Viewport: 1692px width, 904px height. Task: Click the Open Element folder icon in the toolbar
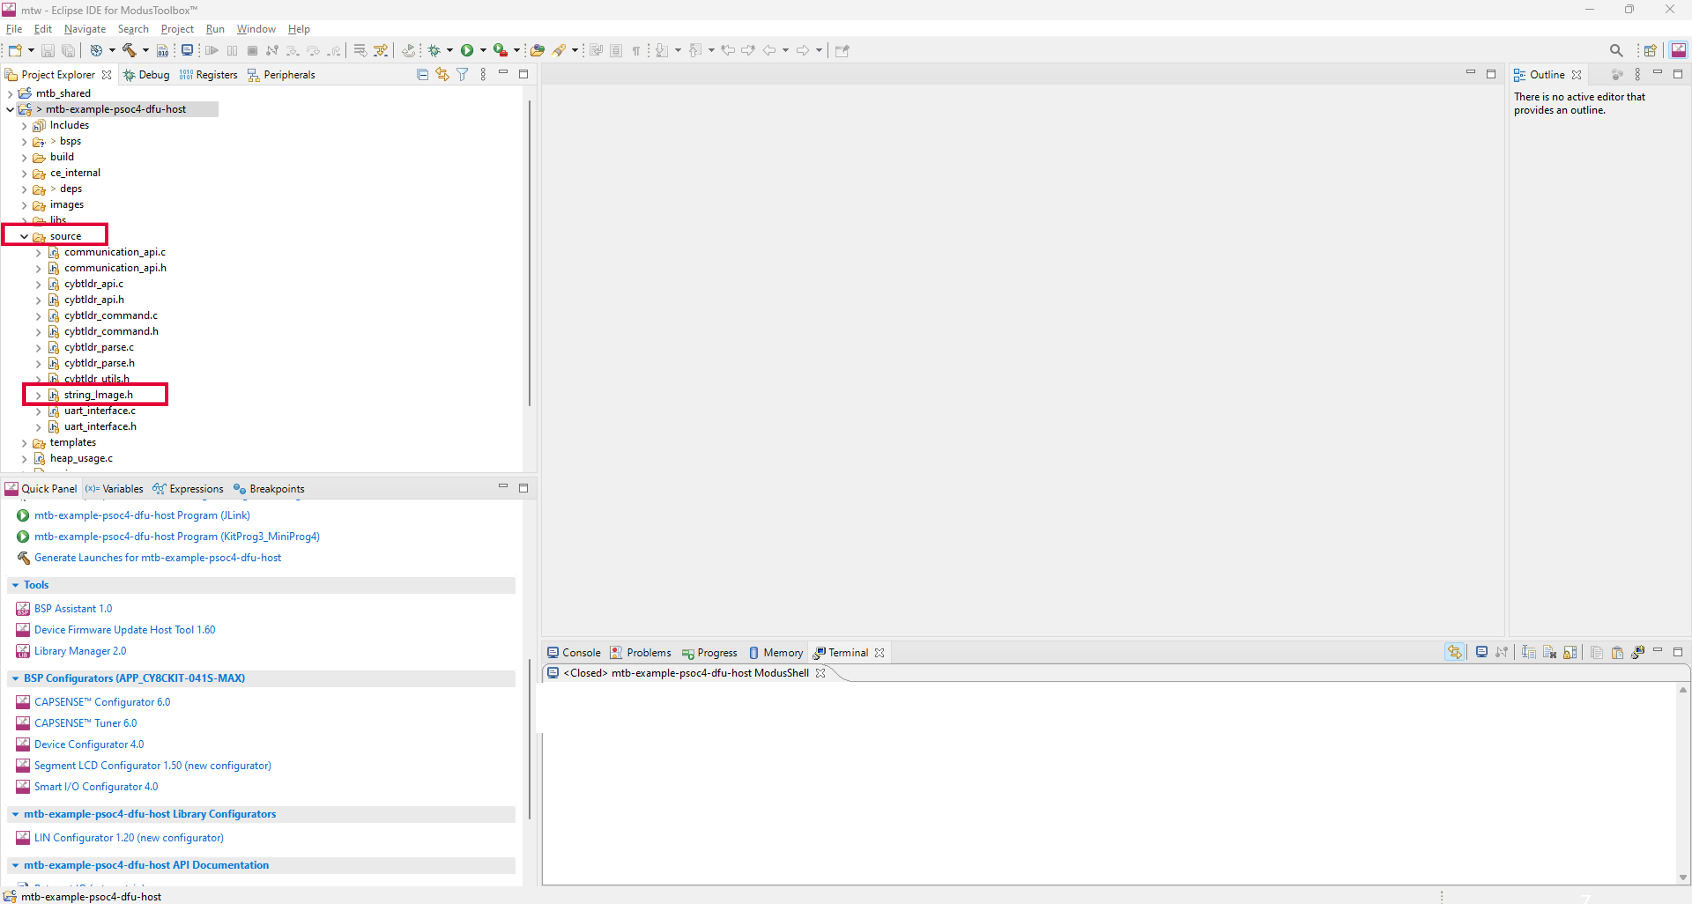click(x=537, y=51)
